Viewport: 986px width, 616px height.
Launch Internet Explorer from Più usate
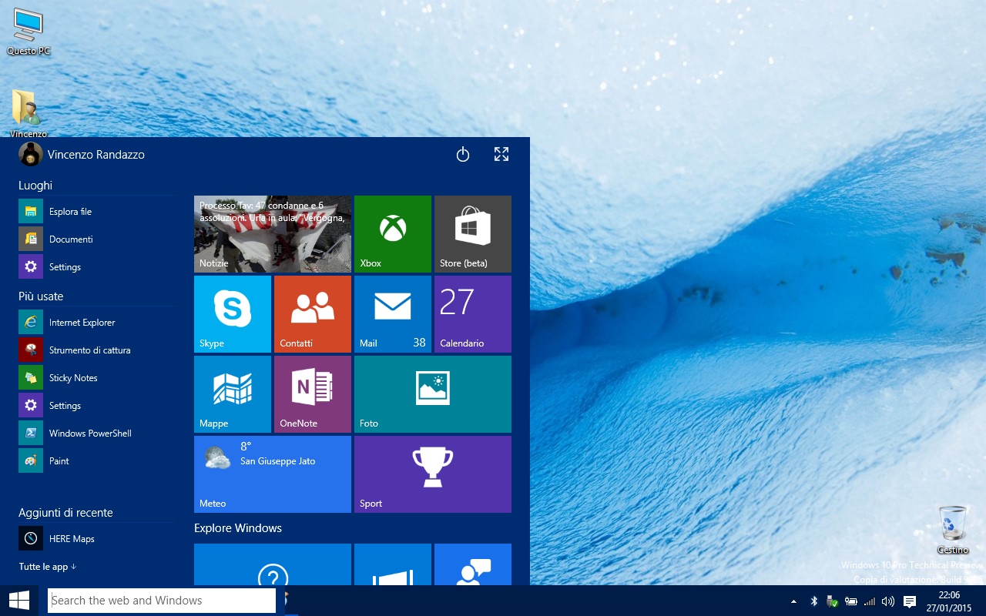[x=96, y=323]
